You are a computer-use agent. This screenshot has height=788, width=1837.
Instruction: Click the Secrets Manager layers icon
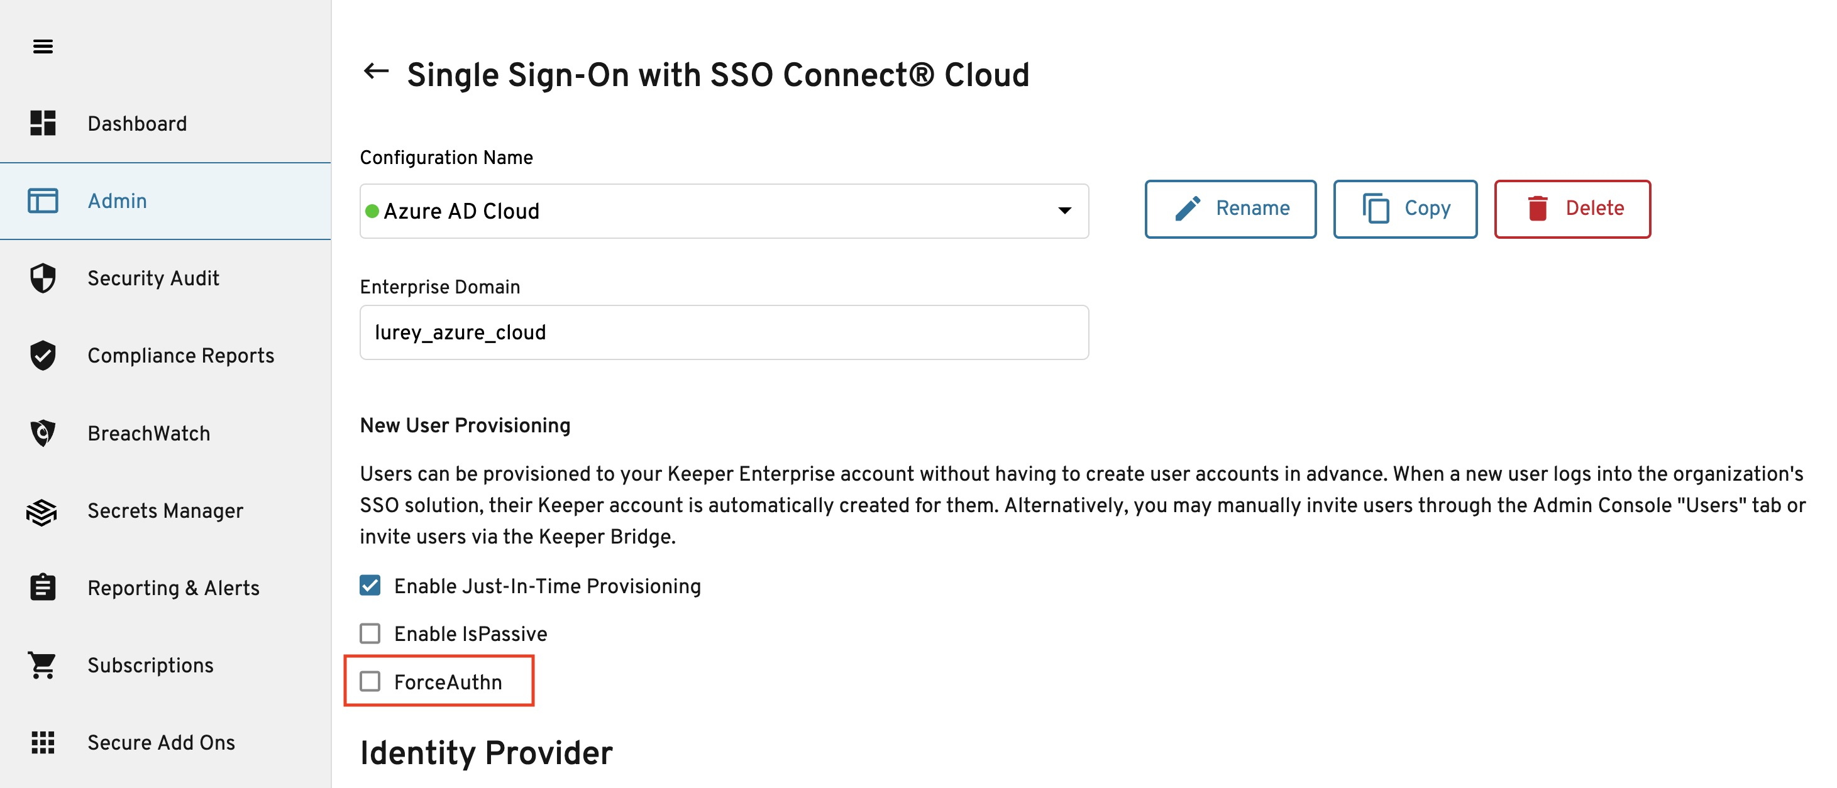coord(42,511)
